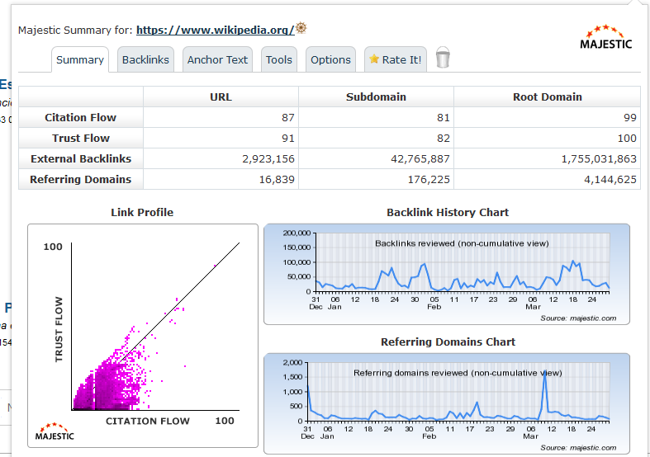Select the Tools tab
650x457 pixels.
[x=279, y=59]
